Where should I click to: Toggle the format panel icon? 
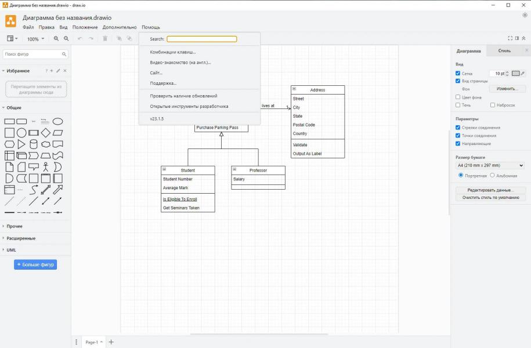(x=516, y=38)
